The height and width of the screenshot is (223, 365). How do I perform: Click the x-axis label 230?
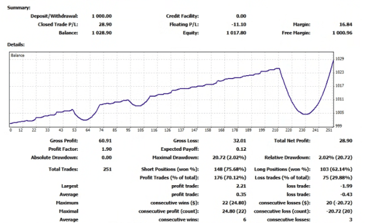pyautogui.click(x=302, y=130)
